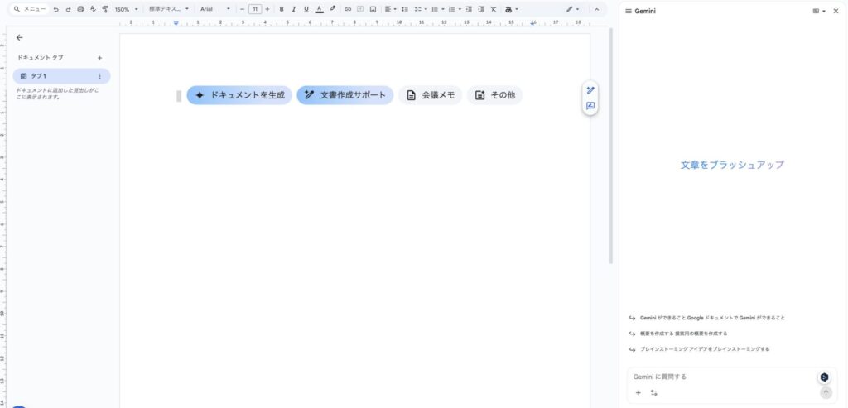Close the Gemini side panel
Image resolution: width=848 pixels, height=408 pixels.
pos(836,11)
